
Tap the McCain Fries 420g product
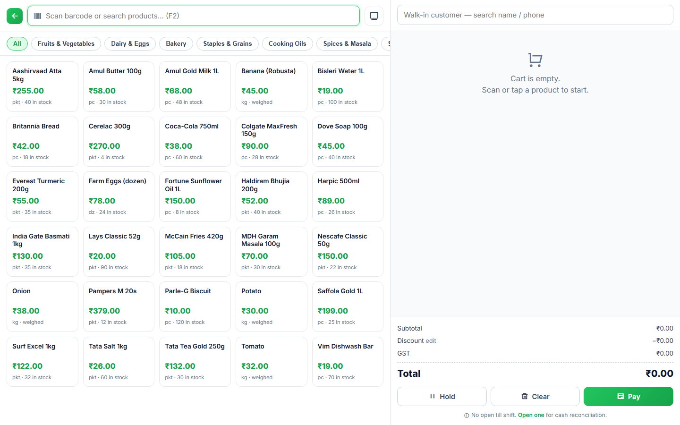195,252
